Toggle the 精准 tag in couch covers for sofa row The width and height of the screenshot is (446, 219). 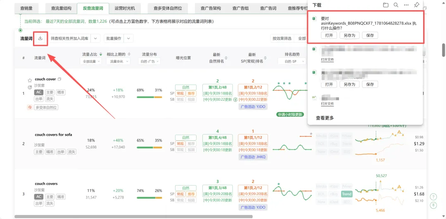(x=50, y=152)
